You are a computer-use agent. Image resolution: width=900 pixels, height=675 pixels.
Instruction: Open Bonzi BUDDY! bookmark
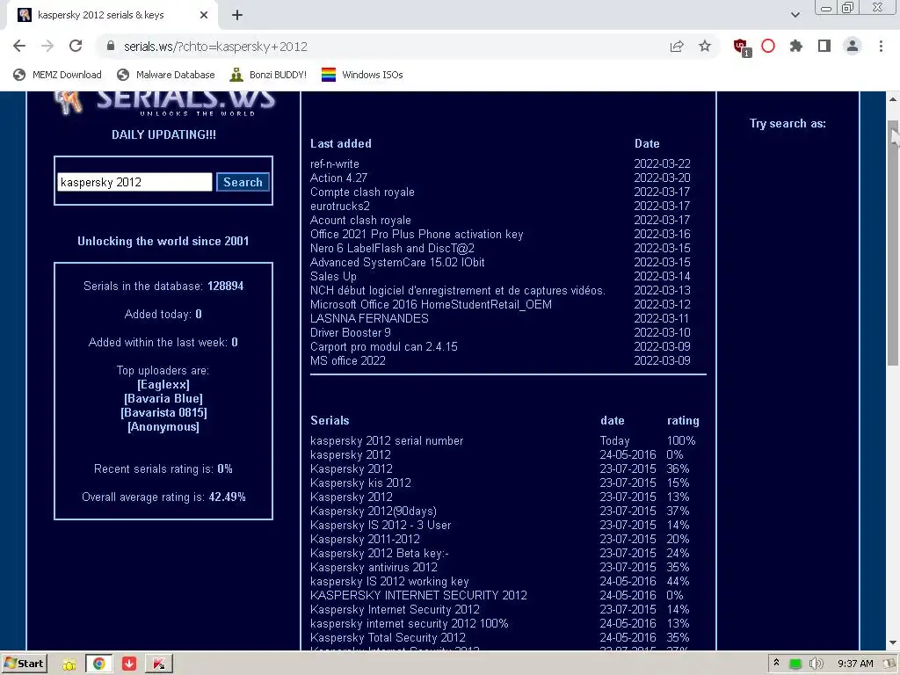pyautogui.click(x=268, y=75)
